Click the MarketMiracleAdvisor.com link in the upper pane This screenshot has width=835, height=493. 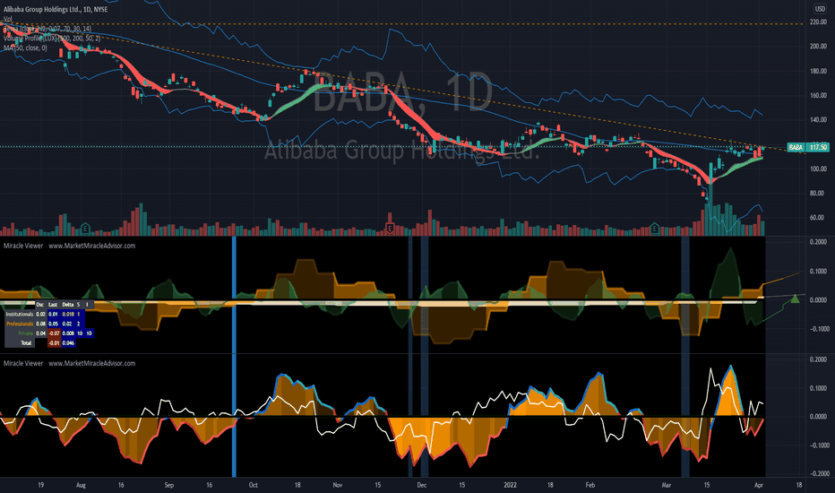coord(92,246)
